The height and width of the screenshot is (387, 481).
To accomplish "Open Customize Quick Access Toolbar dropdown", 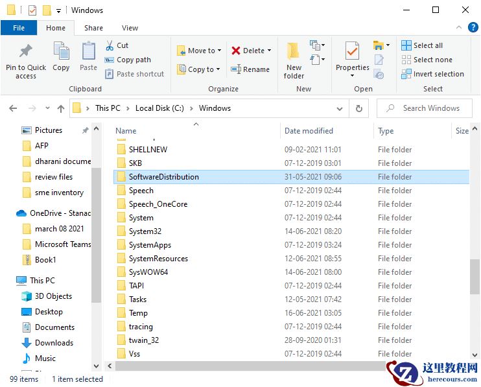I will 58,11.
